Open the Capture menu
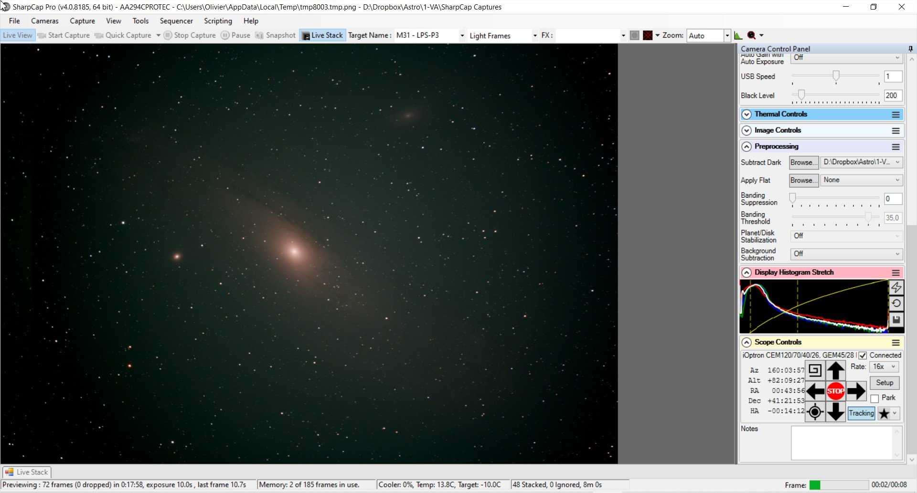Image resolution: width=917 pixels, height=493 pixels. pyautogui.click(x=82, y=21)
